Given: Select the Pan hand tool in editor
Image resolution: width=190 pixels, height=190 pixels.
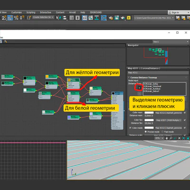Looking at the screenshot, I should point(167,138).
